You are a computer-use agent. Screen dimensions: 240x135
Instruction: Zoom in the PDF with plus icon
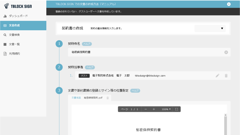(154, 109)
